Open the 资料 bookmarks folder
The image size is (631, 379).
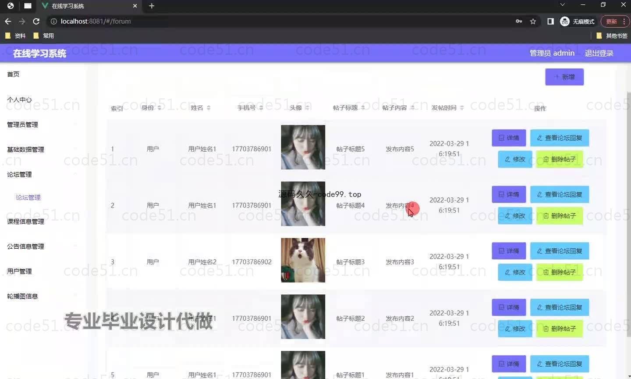pyautogui.click(x=15, y=36)
